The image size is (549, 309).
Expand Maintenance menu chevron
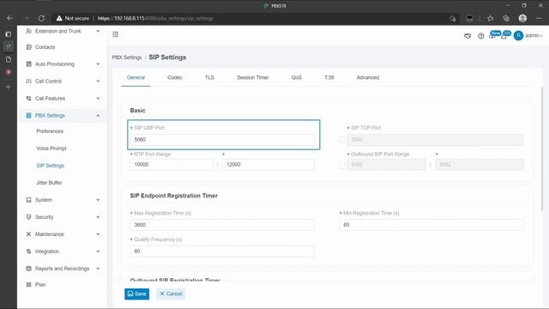[98, 234]
